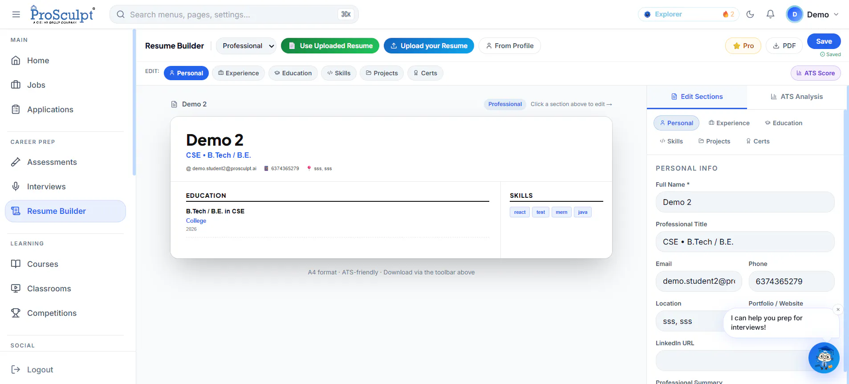Viewport: 849px width, 384px height.
Task: Expand the Demo account dropdown chevron
Action: 836,14
